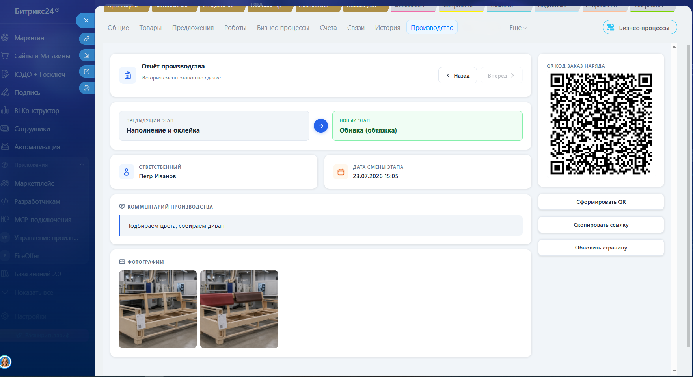The image size is (693, 377).
Task: Click responsible name Петр Иванов
Action: [157, 176]
